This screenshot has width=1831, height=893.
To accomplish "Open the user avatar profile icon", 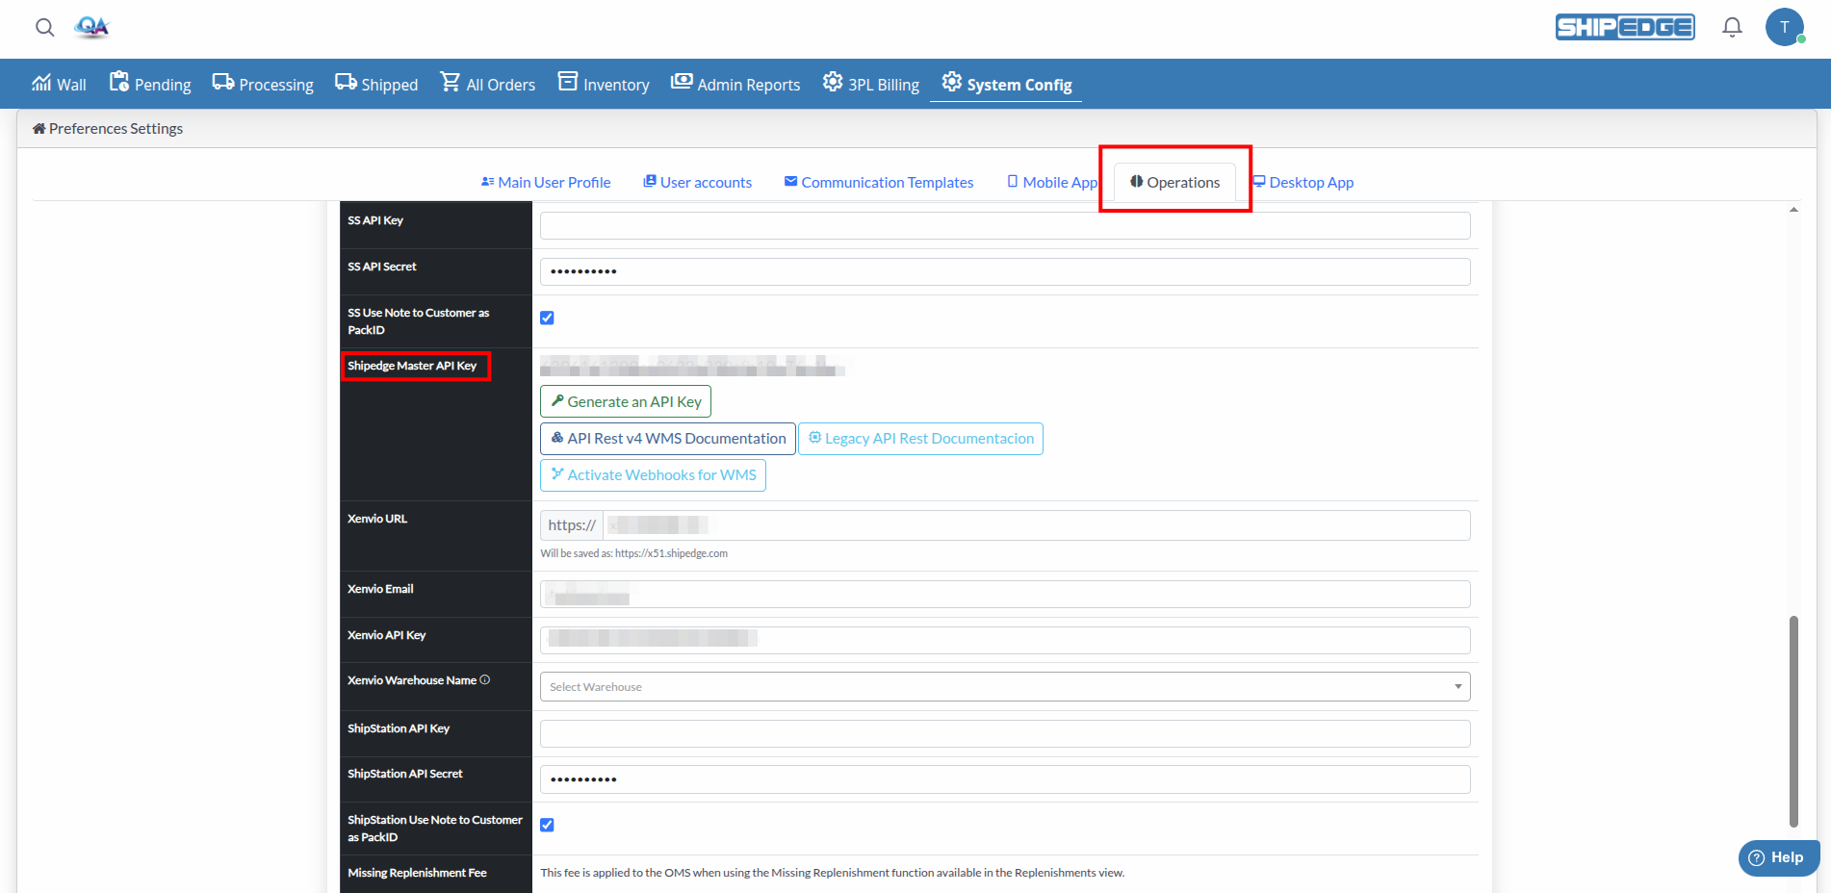I will [x=1786, y=27].
